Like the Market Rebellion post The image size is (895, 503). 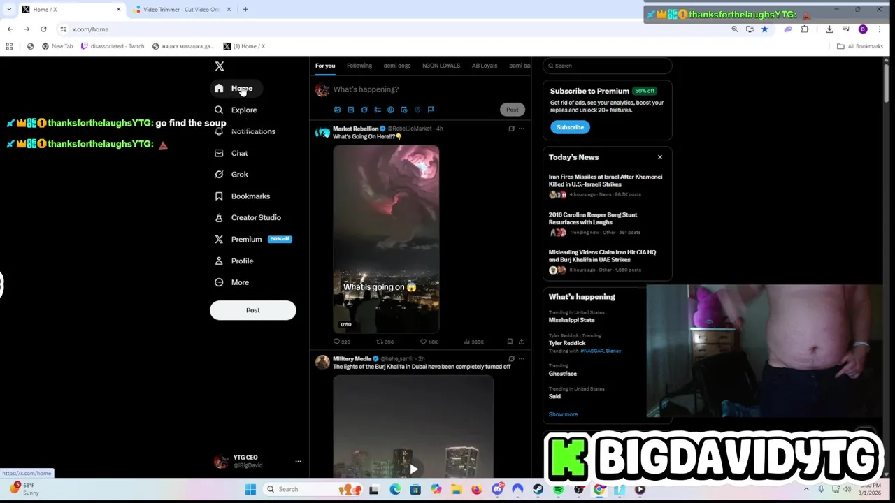(429, 342)
